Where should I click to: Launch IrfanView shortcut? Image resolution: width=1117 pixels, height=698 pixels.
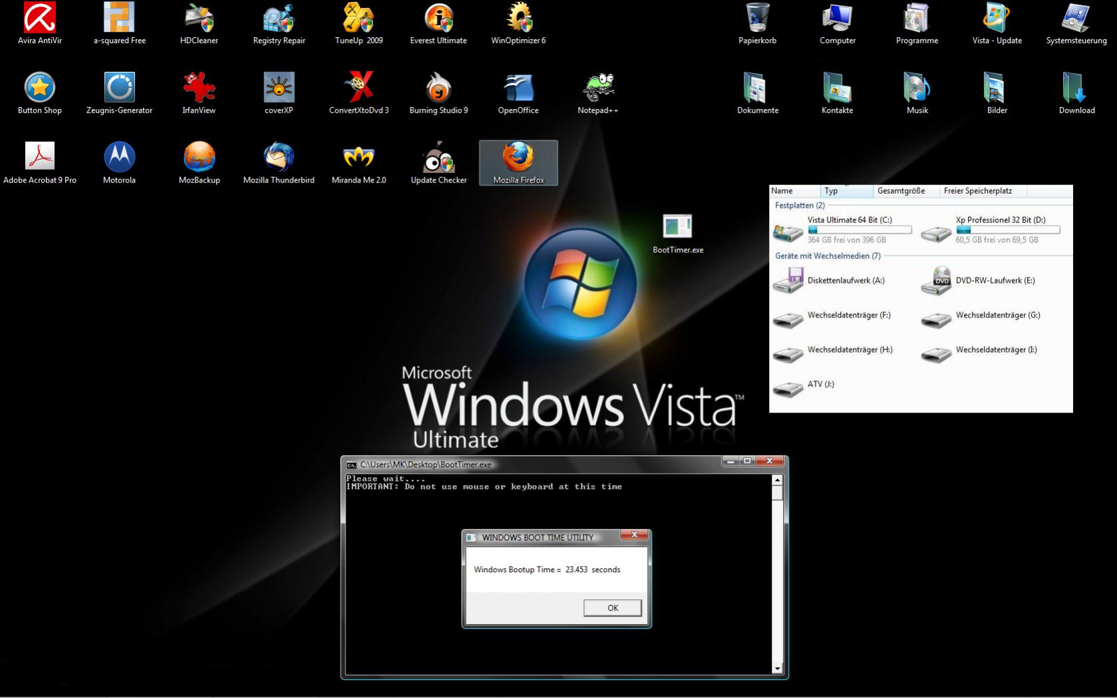(199, 93)
